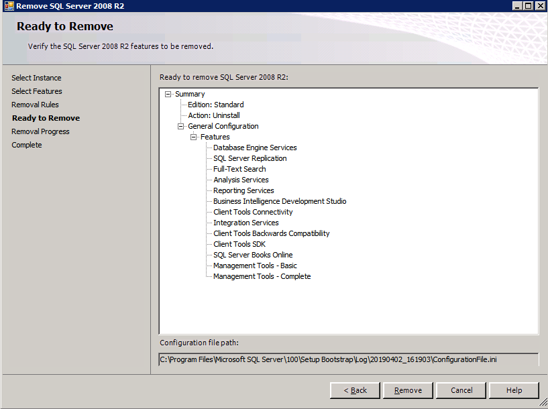Image resolution: width=548 pixels, height=409 pixels.
Task: Click the window resize grip corner
Action: pyautogui.click(x=543, y=404)
